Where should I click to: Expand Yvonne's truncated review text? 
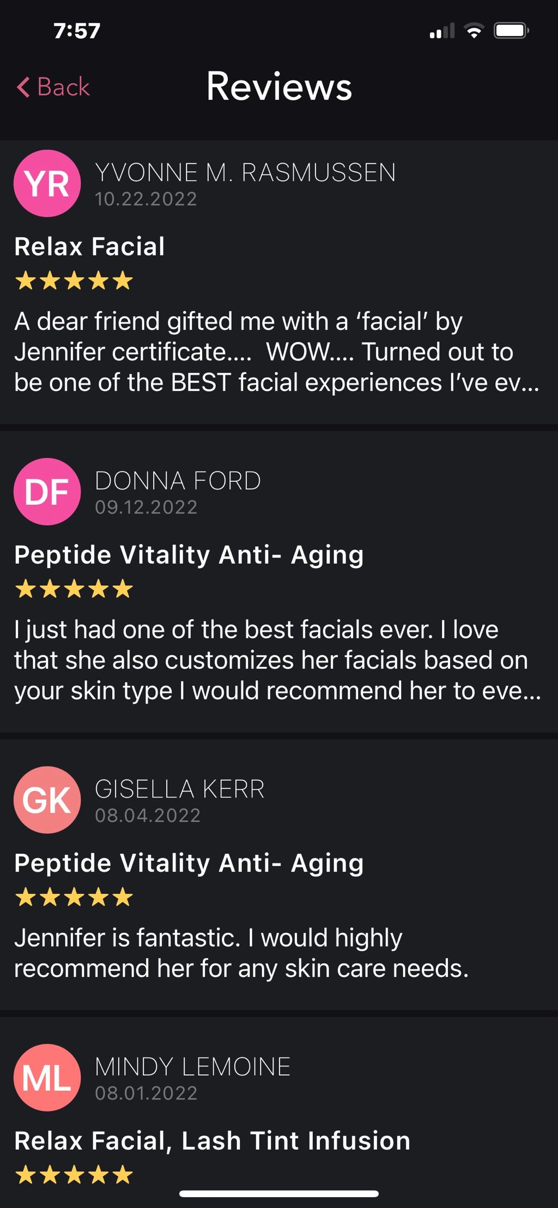point(277,352)
